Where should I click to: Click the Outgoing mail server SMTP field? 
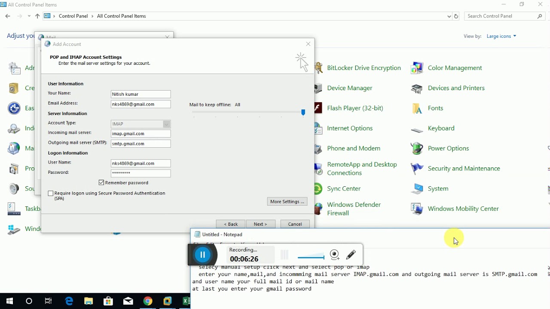pyautogui.click(x=141, y=144)
